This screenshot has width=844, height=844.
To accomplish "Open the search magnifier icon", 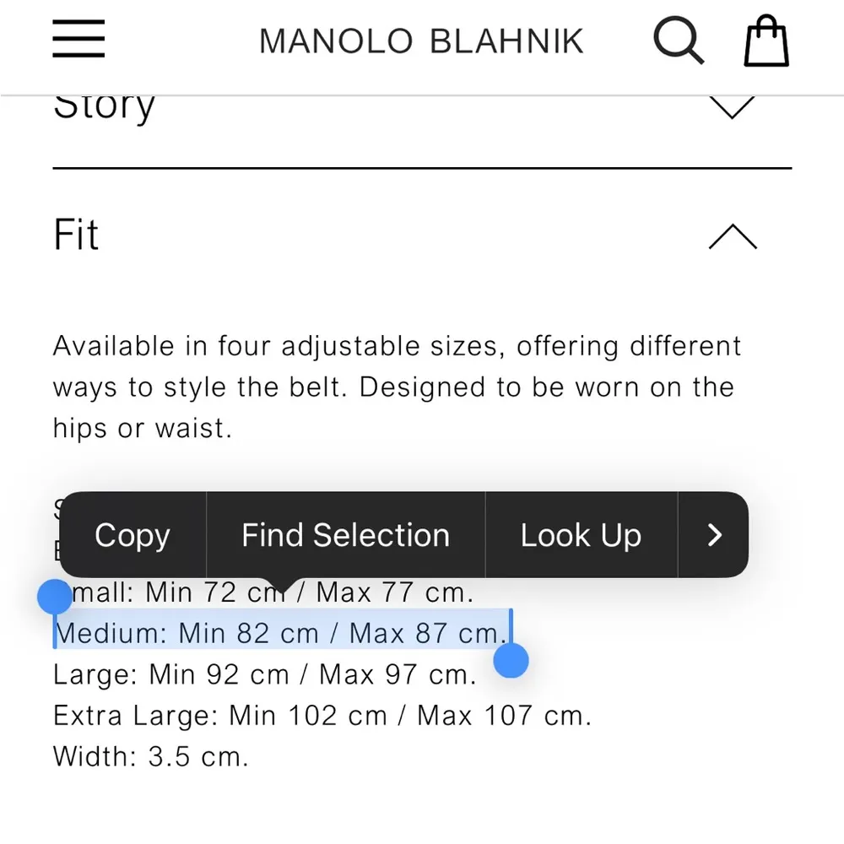I will pos(679,40).
